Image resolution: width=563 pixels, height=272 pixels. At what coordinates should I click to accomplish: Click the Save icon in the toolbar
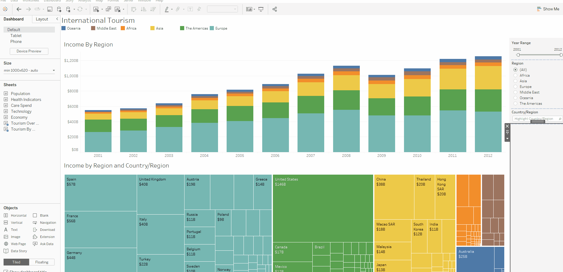tap(50, 9)
